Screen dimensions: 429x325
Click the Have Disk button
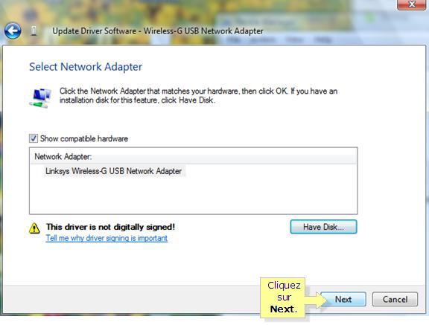tap(323, 227)
